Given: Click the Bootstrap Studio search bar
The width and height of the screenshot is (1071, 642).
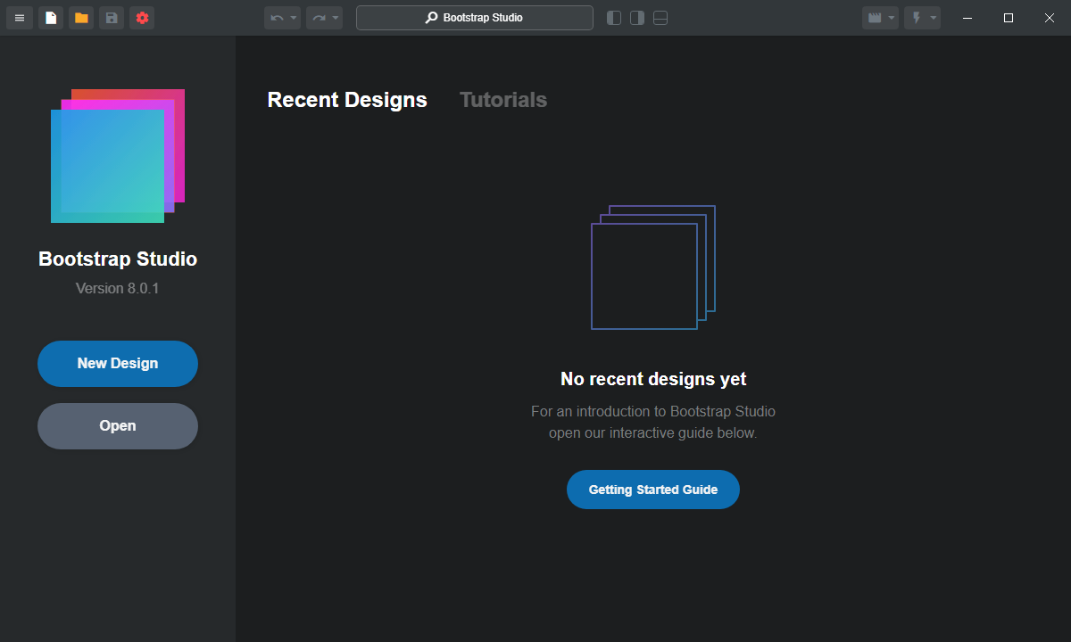Looking at the screenshot, I should (474, 17).
